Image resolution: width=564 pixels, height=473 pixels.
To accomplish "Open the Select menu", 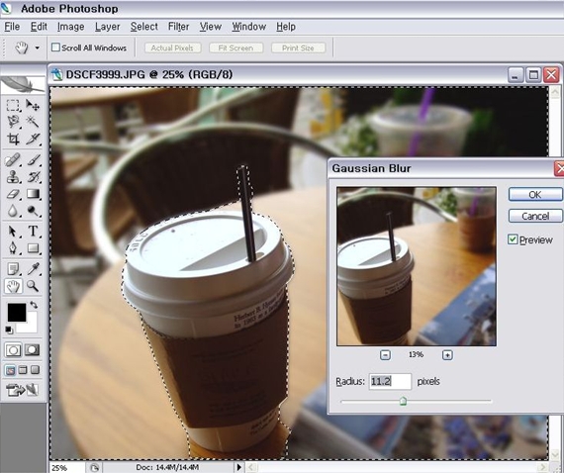I will coord(143,27).
